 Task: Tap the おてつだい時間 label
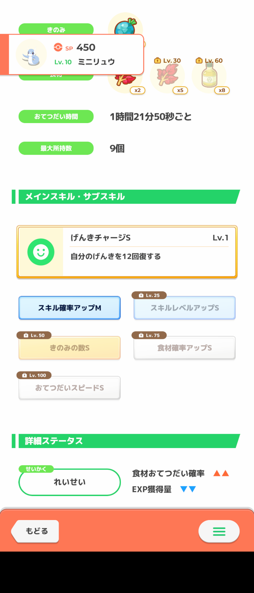pyautogui.click(x=56, y=117)
